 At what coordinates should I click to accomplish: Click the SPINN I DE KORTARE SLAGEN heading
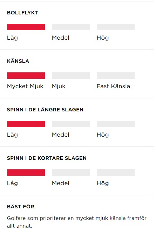pyautogui.click(x=47, y=158)
